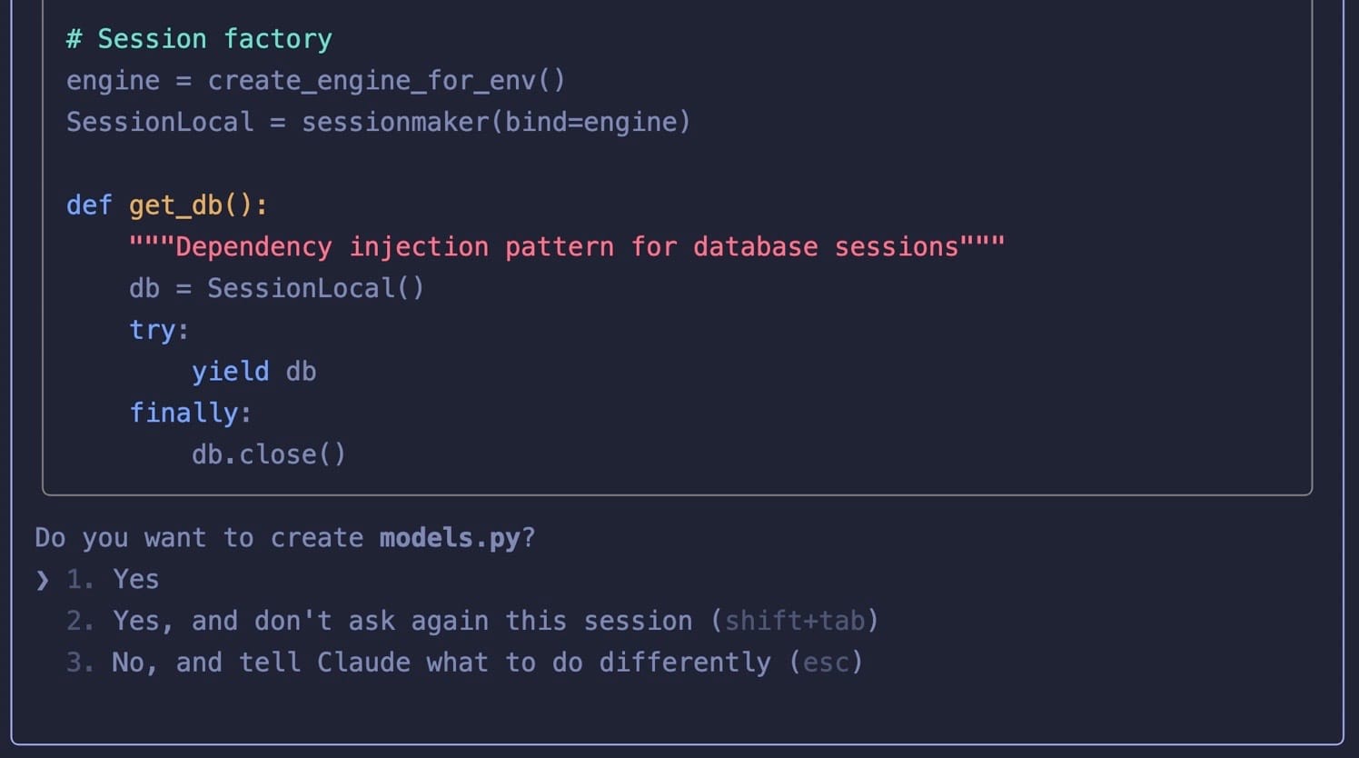Click the "# Session factory" comment line
The width and height of the screenshot is (1359, 758).
[199, 39]
